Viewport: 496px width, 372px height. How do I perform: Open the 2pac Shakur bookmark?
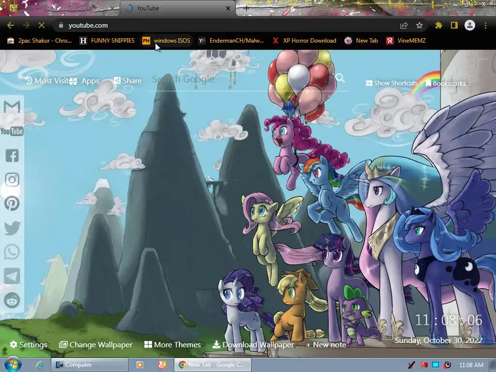[40, 41]
